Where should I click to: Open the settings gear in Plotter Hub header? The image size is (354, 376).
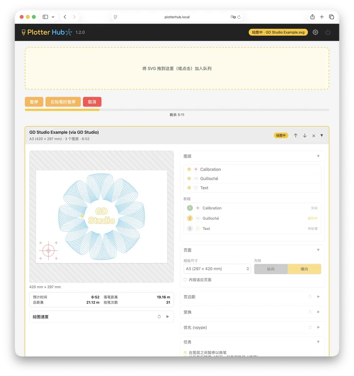[x=315, y=32]
